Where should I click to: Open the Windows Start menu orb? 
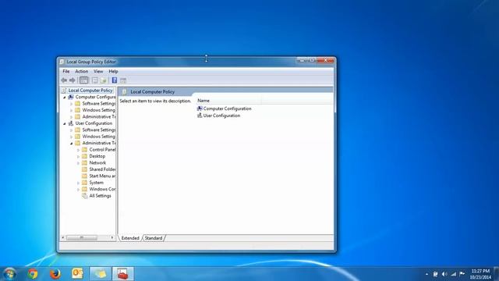pos(10,274)
